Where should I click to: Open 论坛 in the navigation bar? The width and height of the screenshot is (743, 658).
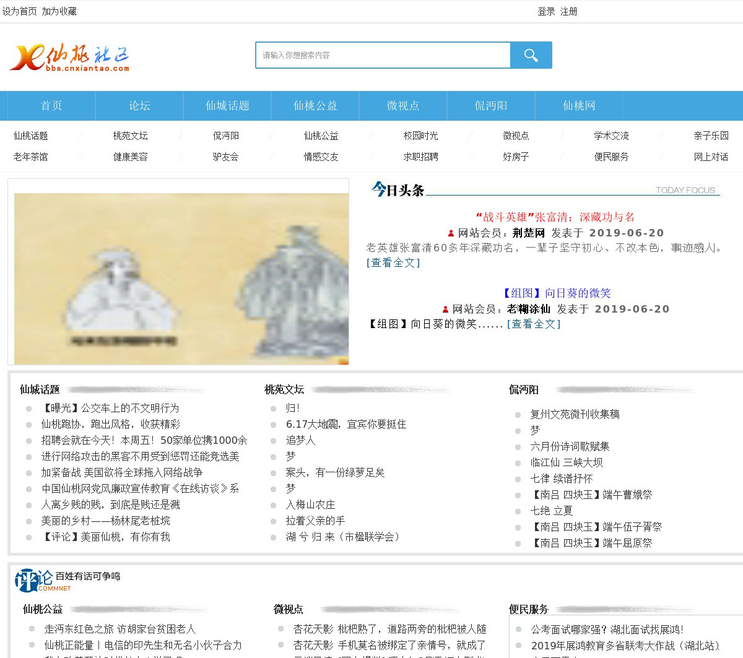point(139,106)
